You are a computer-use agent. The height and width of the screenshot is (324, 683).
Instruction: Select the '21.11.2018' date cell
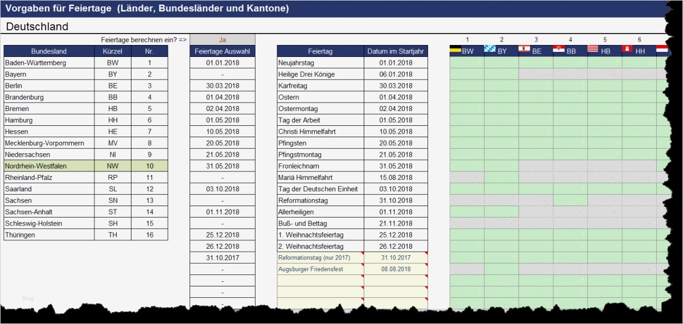(x=396, y=223)
